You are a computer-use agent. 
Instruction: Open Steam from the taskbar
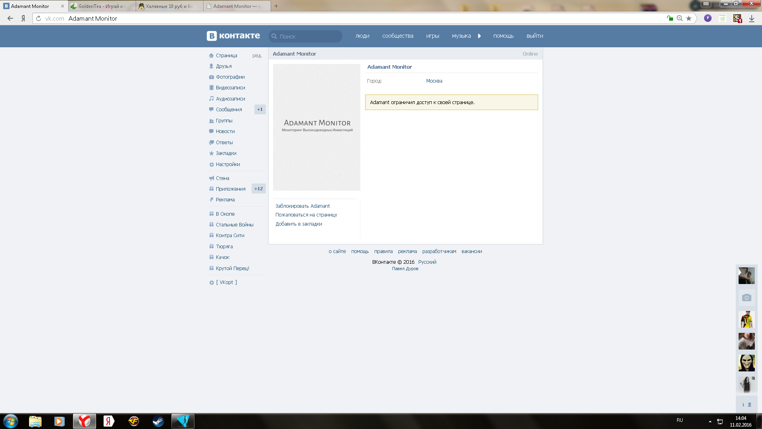tap(158, 421)
